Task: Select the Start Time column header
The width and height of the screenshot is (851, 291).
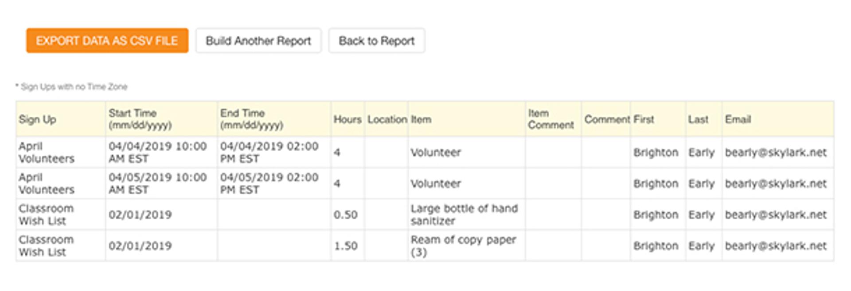Action: (161, 119)
